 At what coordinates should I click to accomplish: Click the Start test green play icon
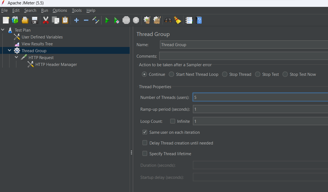tap(107, 20)
